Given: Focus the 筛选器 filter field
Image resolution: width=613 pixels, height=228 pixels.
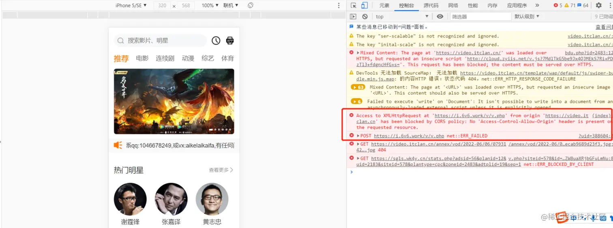Looking at the screenshot, I should pos(481,17).
